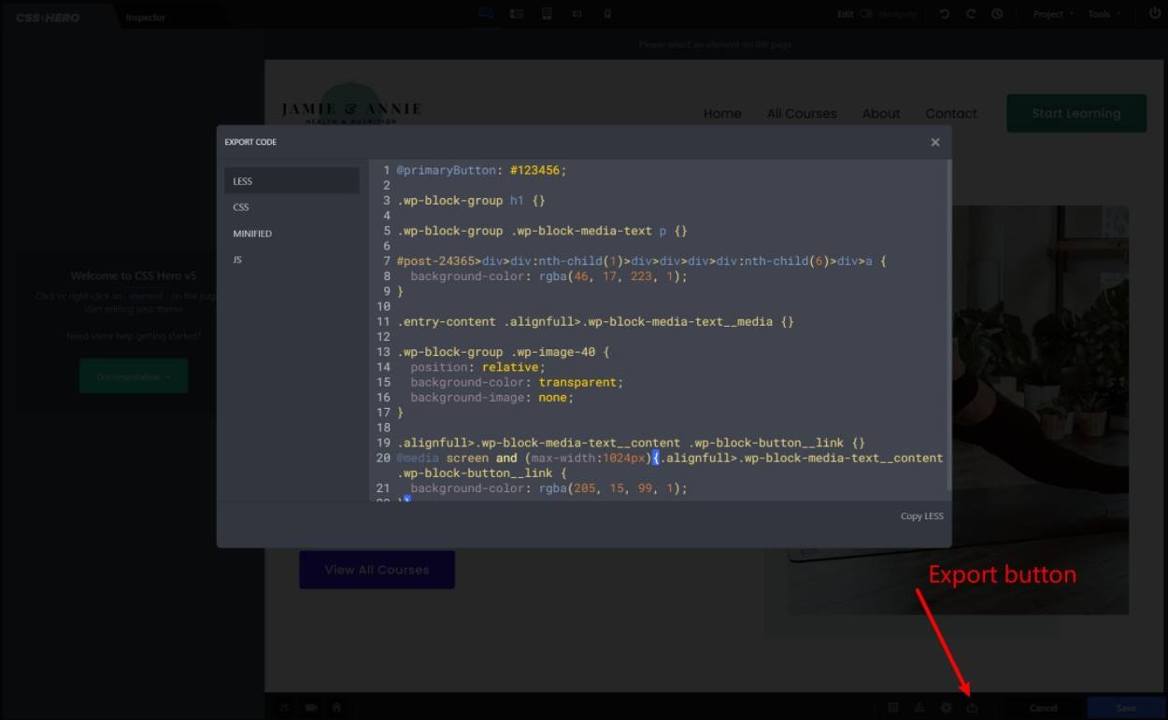
Task: Click the home icon in bottom bar
Action: [x=336, y=708]
